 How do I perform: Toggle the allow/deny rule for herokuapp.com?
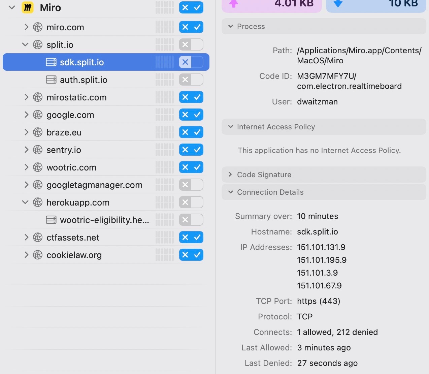tap(191, 202)
